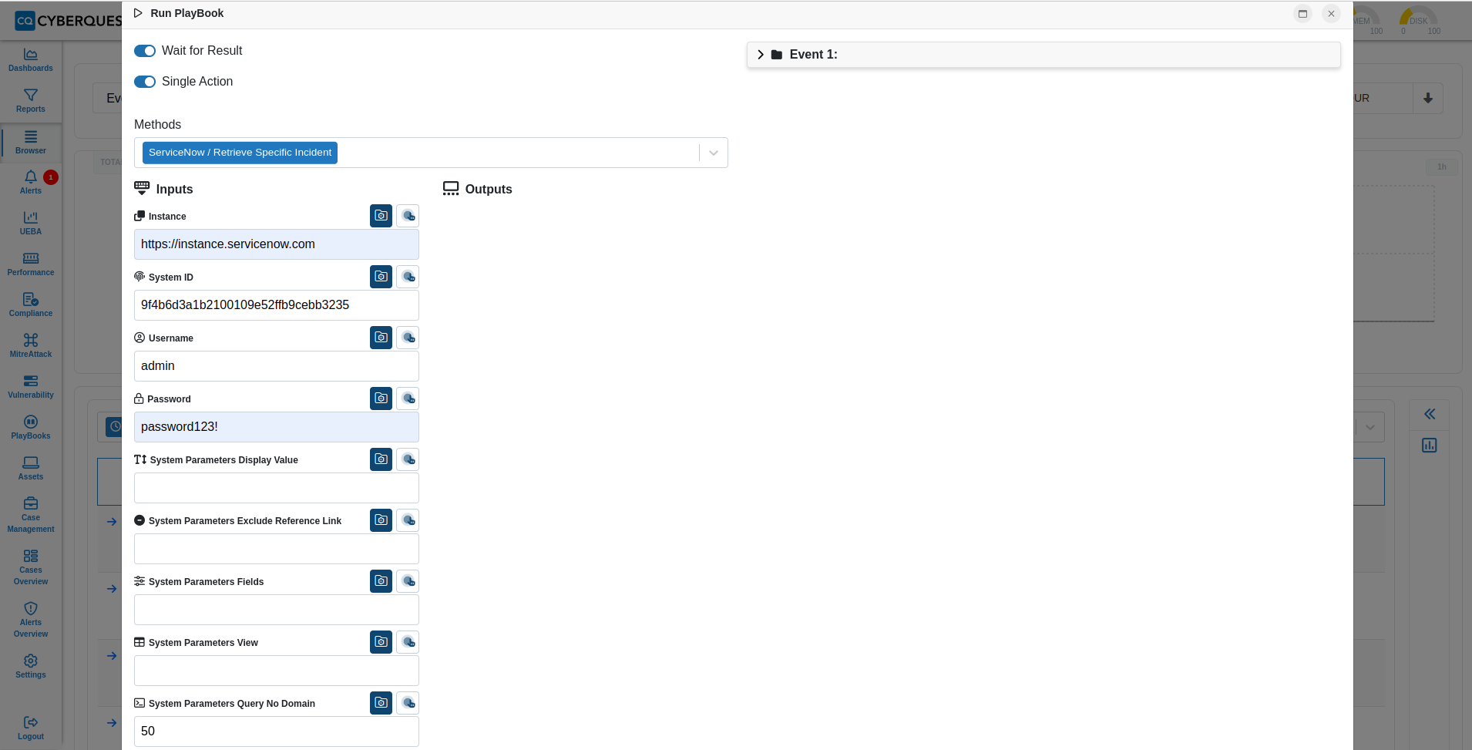Maximize the Run PlayBook dialog
Viewport: 1472px width, 750px height.
point(1302,14)
